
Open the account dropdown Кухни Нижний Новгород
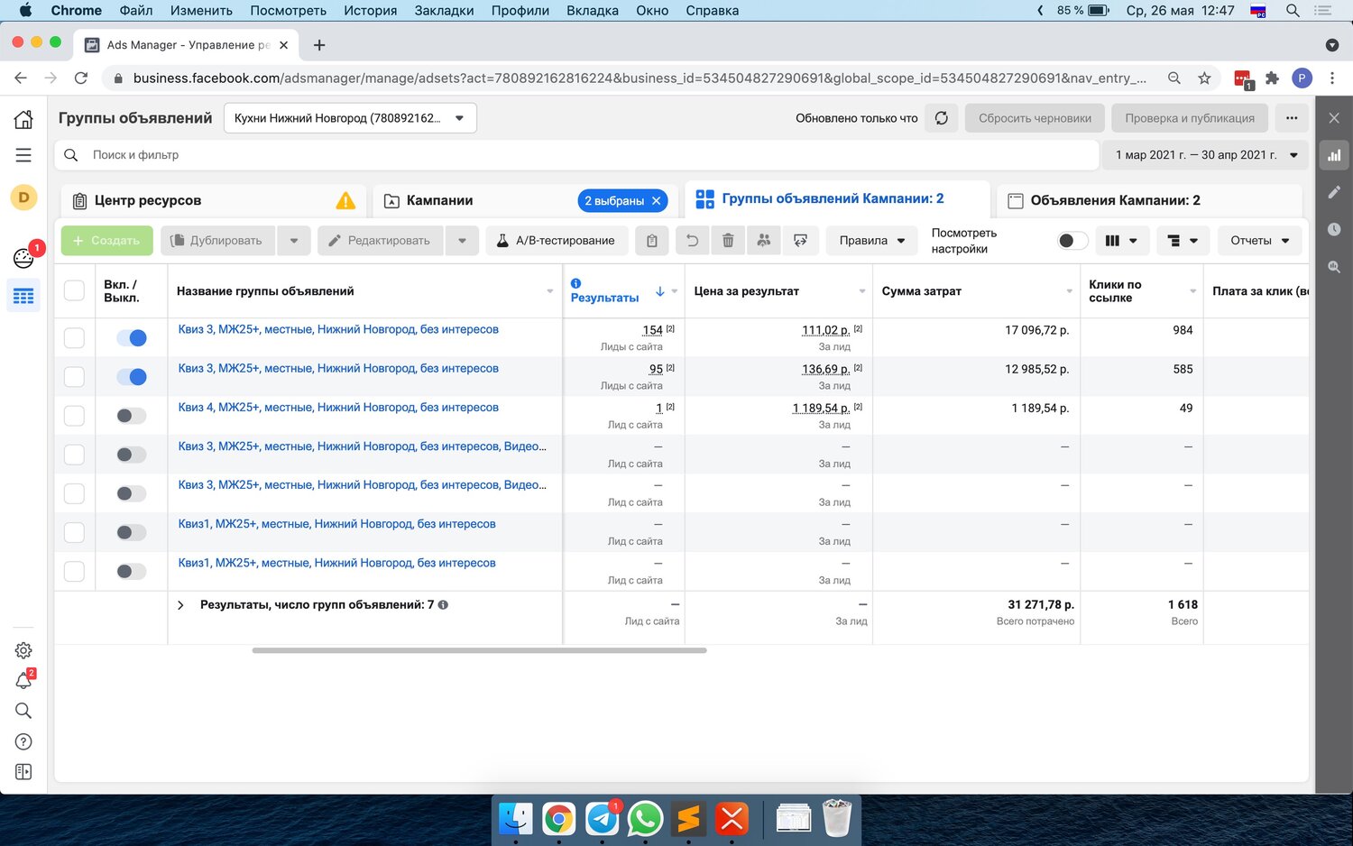pos(350,118)
